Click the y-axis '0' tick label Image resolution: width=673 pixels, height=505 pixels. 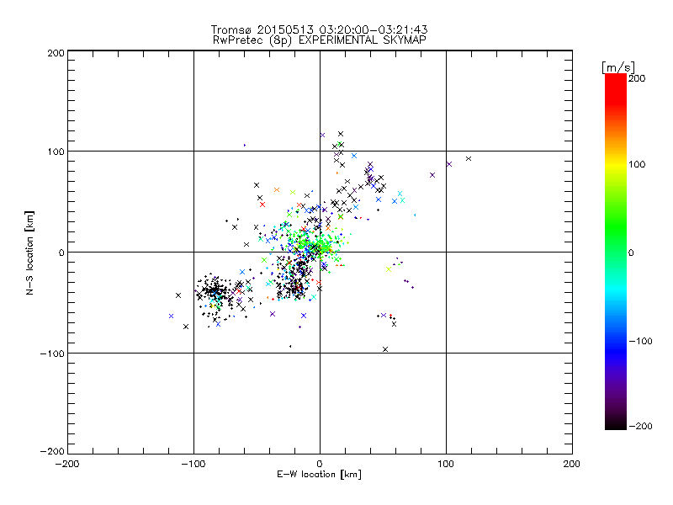[x=61, y=252]
